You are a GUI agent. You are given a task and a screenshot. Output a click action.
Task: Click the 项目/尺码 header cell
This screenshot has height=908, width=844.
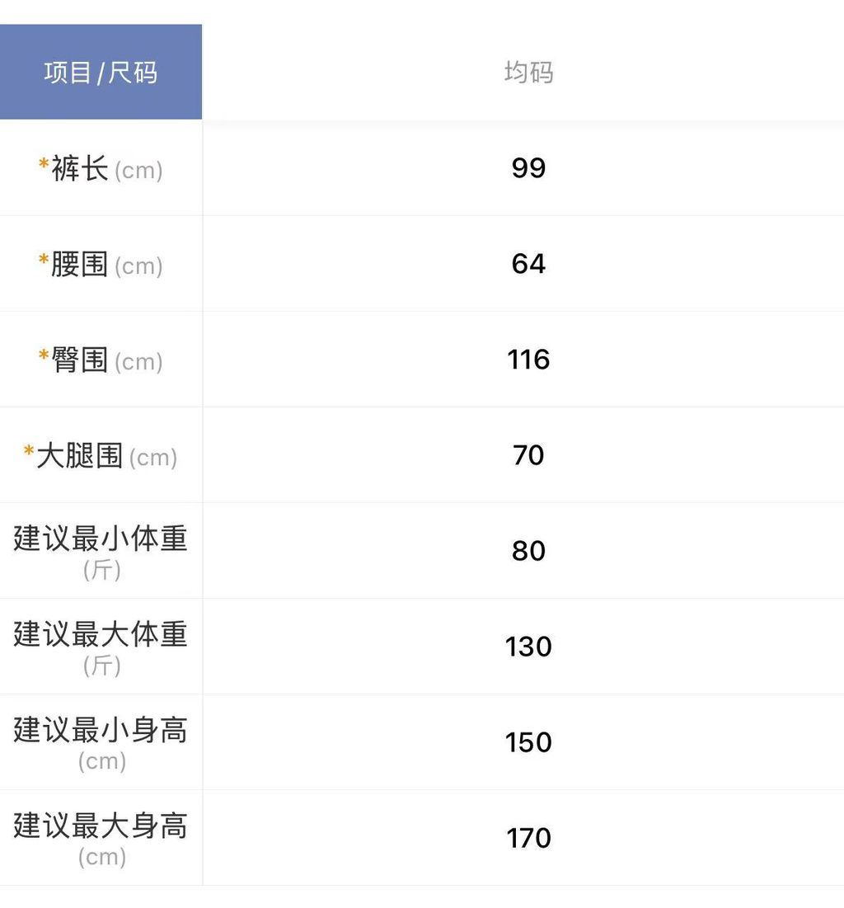101,73
